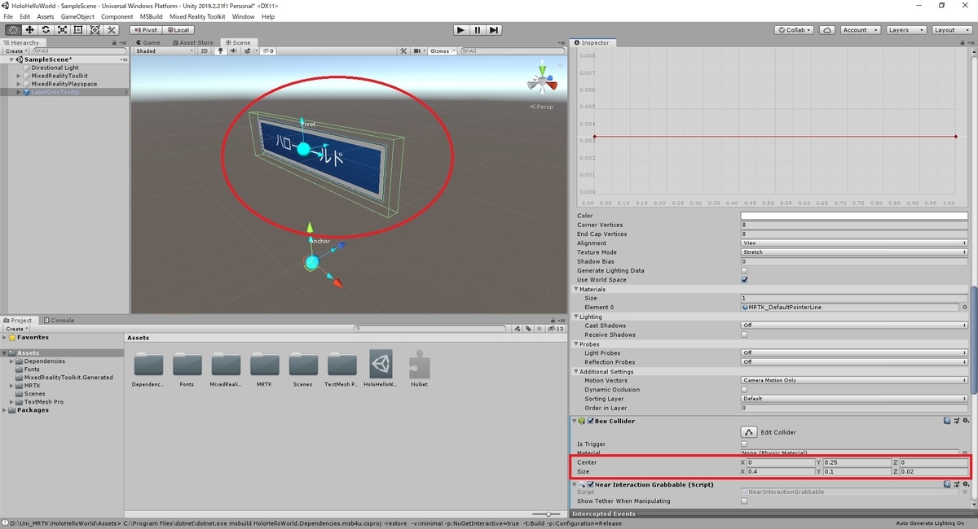This screenshot has height=529, width=978.
Task: Enable Dynamic Occlusion checkbox
Action: coord(744,390)
